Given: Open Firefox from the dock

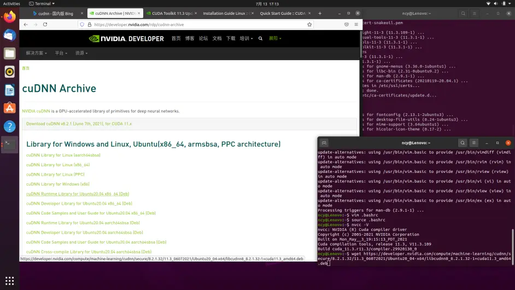Looking at the screenshot, I should [9, 16].
